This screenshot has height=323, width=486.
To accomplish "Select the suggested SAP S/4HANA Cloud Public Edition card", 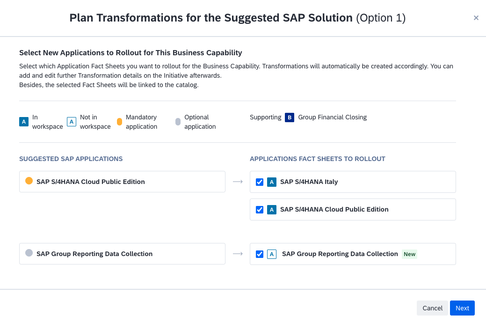I will [122, 182].
